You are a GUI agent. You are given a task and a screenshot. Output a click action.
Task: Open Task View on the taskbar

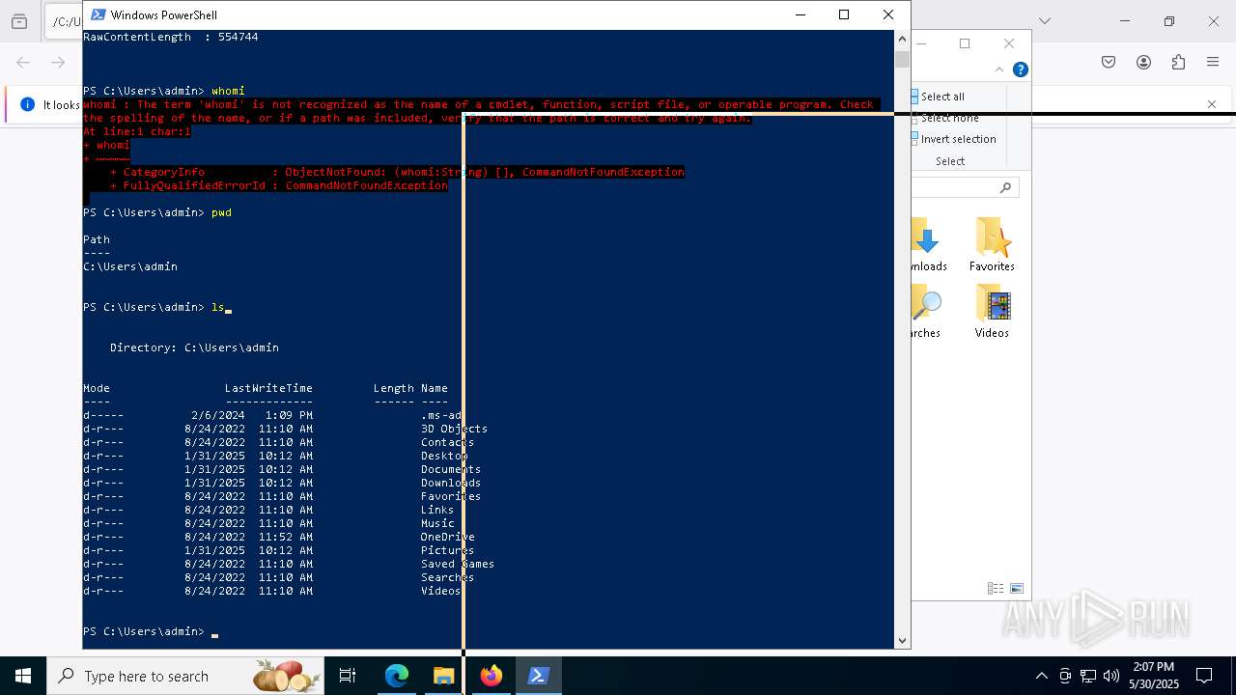(x=348, y=676)
